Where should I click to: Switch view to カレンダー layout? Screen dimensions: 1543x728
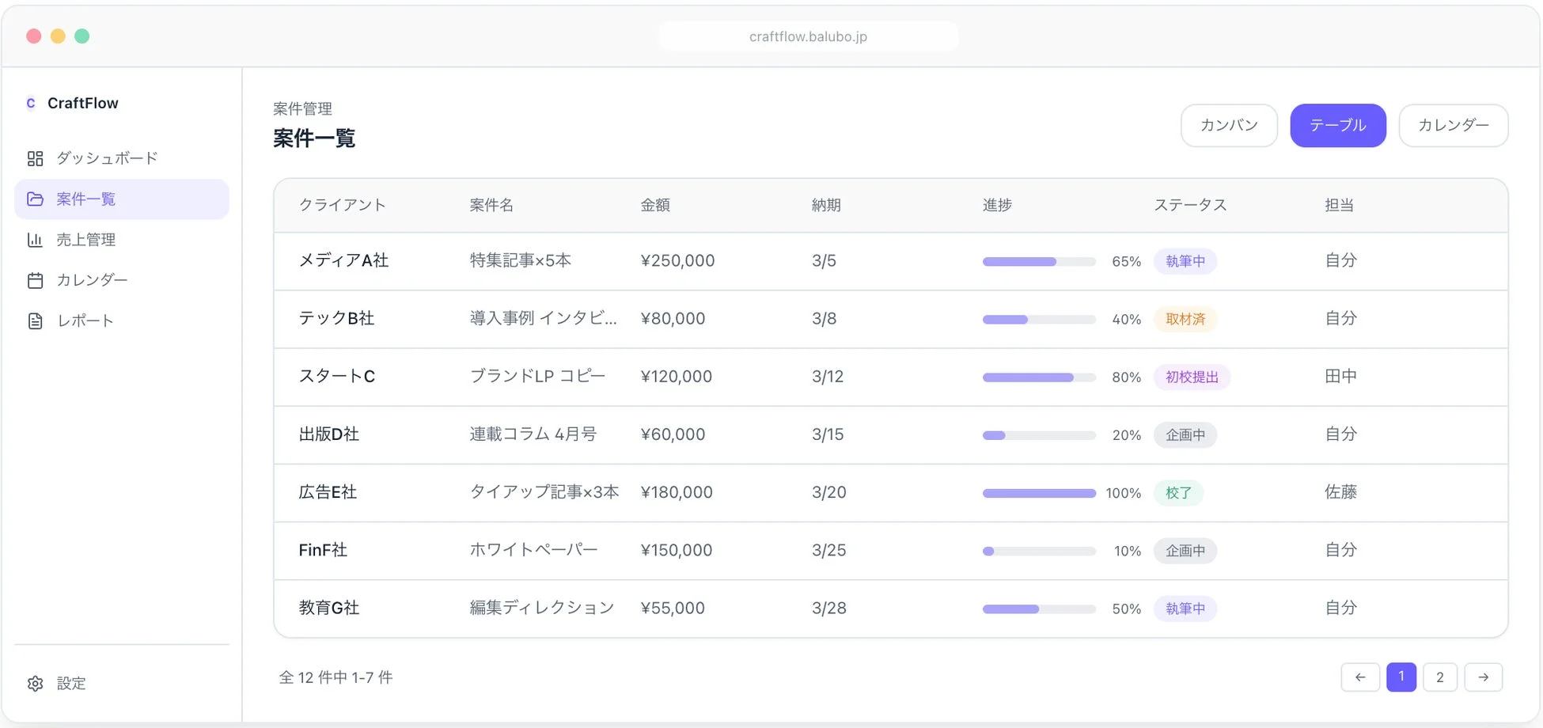tap(1453, 125)
